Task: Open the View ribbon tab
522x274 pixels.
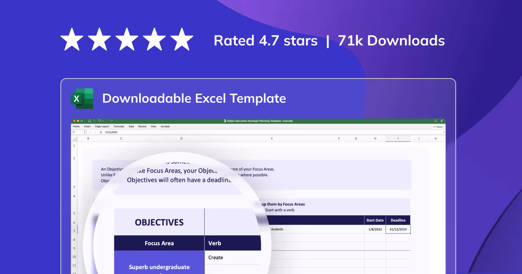Action: pyautogui.click(x=153, y=127)
